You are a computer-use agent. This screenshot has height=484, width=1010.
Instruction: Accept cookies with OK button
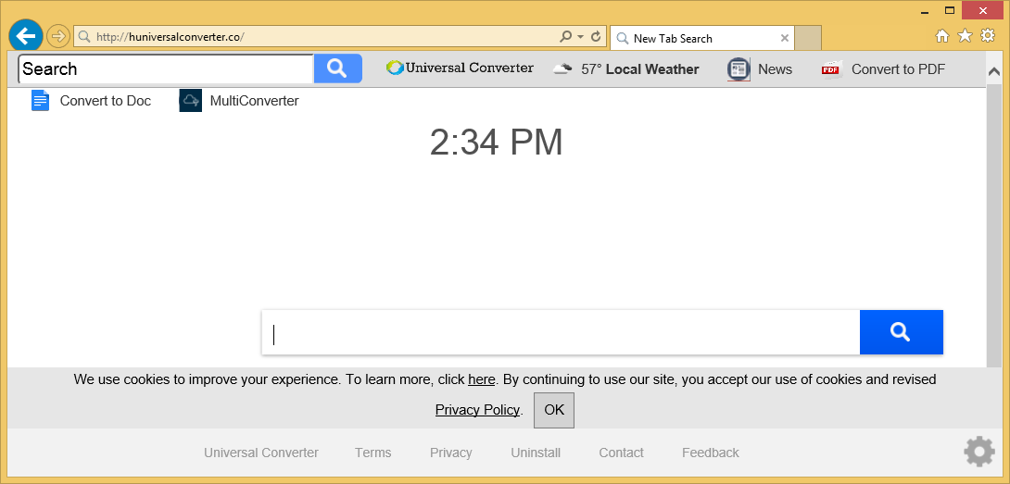coord(554,410)
